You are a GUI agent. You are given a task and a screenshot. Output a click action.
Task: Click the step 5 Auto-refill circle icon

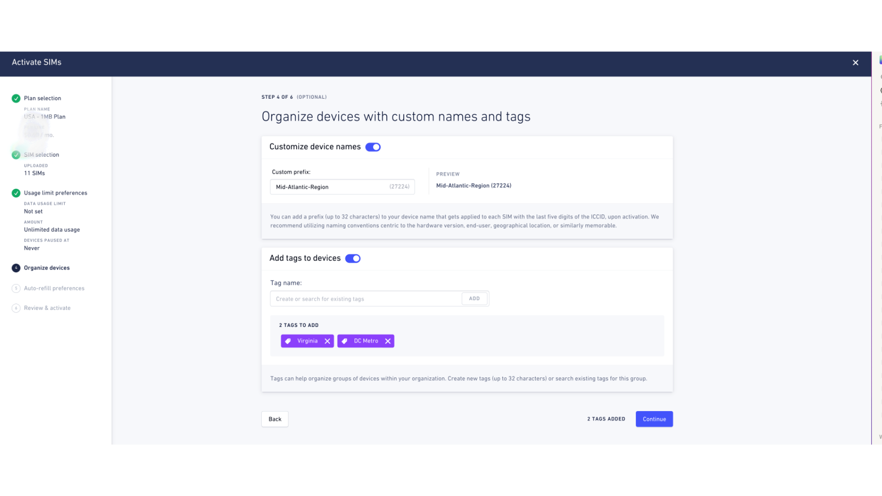[16, 288]
